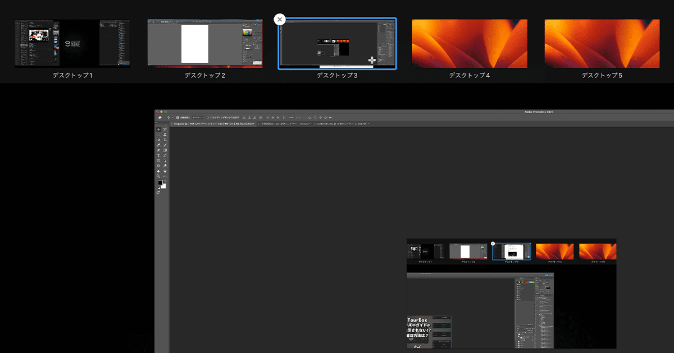Open the レイヤー auto-select dropdown

click(x=198, y=118)
